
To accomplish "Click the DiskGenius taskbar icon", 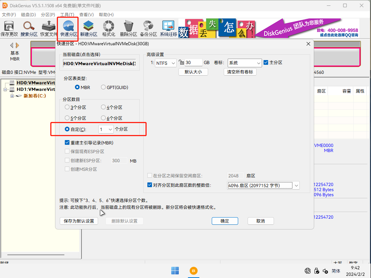I will coord(194,271).
